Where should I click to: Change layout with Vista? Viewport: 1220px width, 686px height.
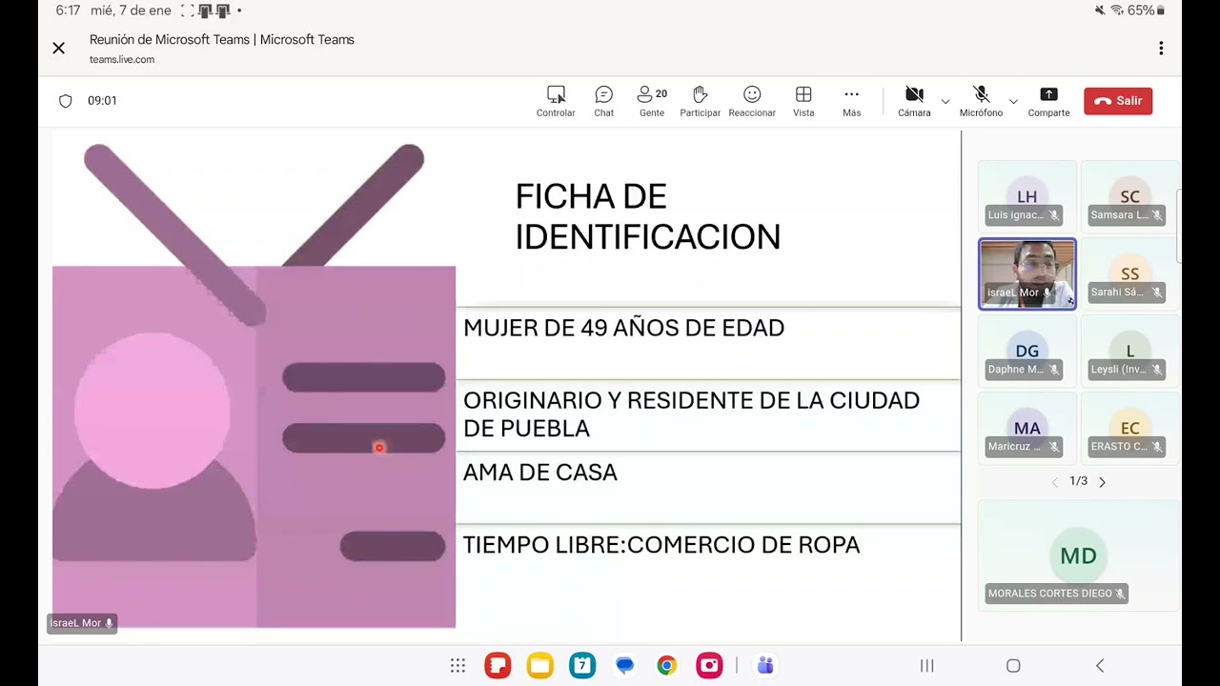point(803,101)
